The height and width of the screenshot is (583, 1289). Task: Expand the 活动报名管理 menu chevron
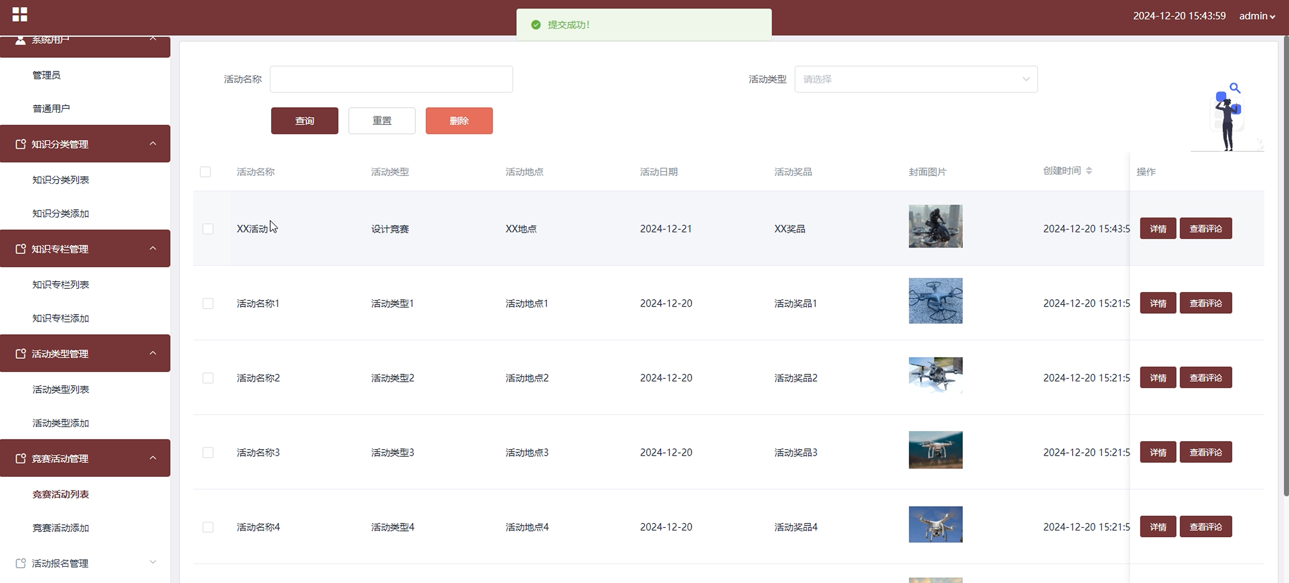pyautogui.click(x=153, y=562)
